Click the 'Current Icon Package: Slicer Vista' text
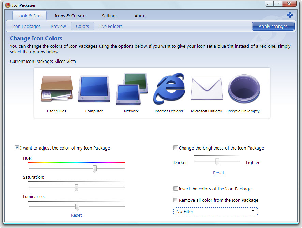 [x=43, y=62]
